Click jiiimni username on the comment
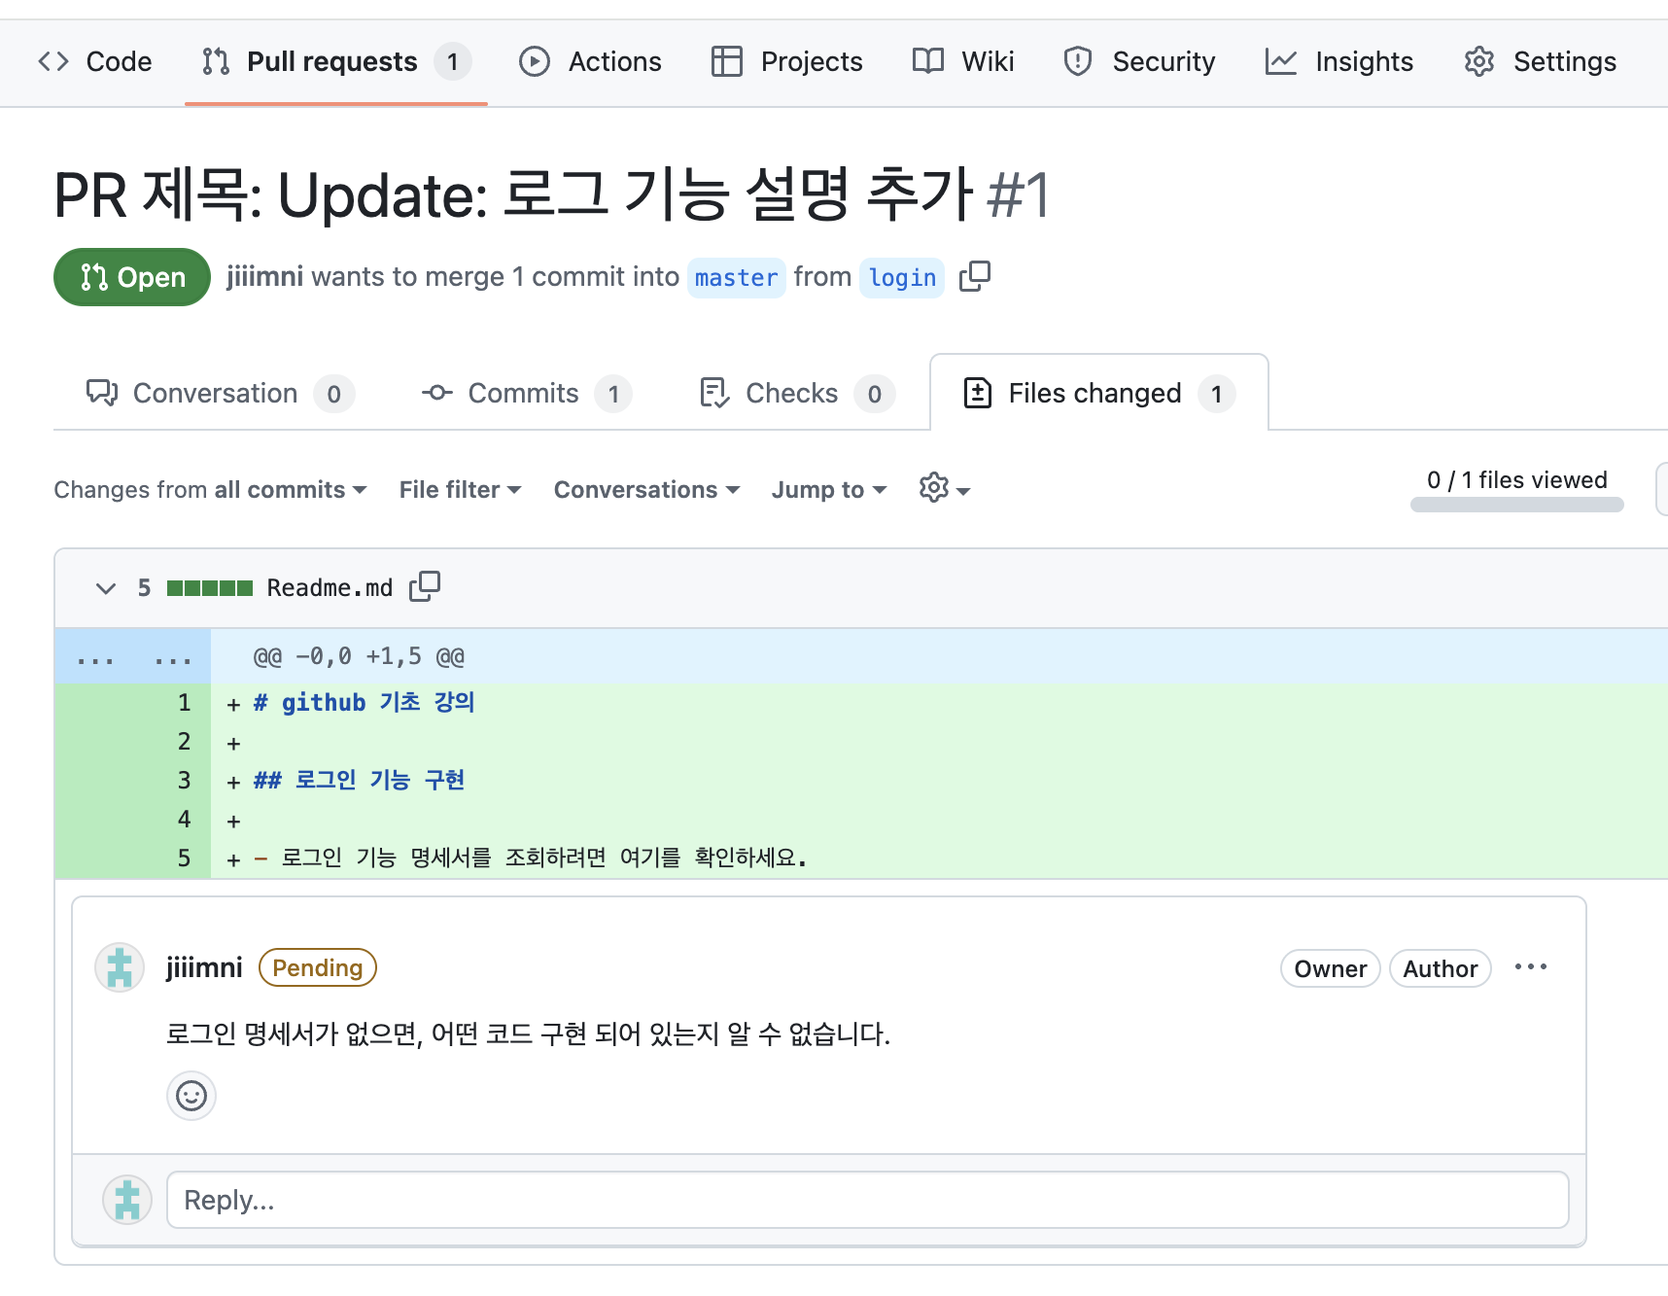Viewport: 1668px width, 1296px height. [204, 967]
